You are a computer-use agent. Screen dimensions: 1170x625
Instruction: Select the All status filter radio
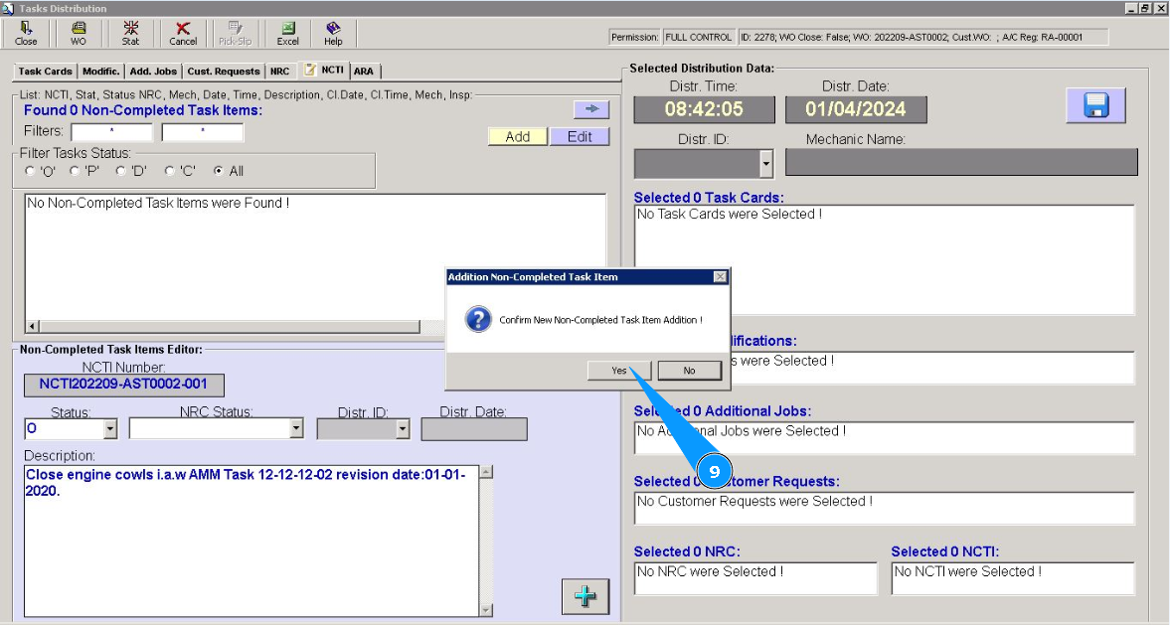click(x=219, y=171)
